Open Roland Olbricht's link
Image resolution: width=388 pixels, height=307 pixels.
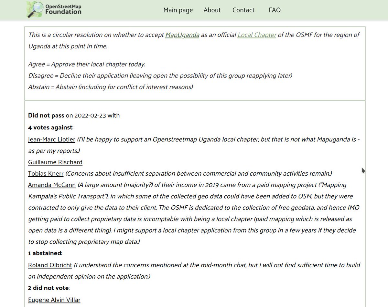50,265
